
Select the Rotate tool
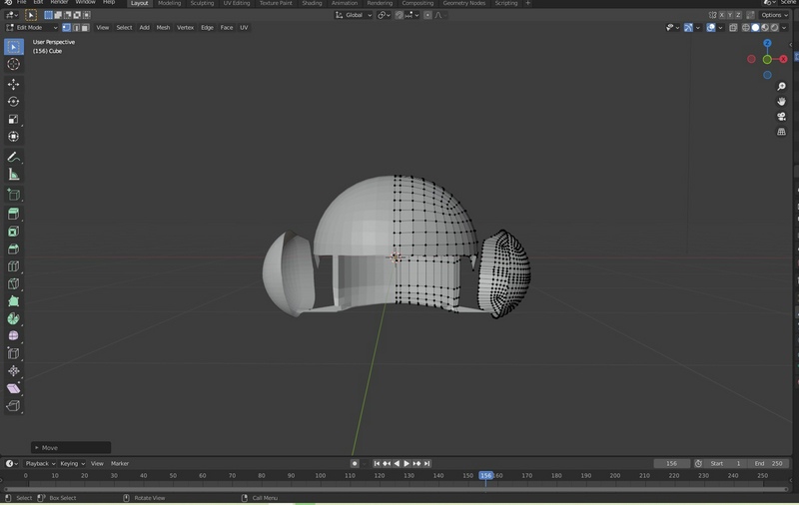point(14,102)
